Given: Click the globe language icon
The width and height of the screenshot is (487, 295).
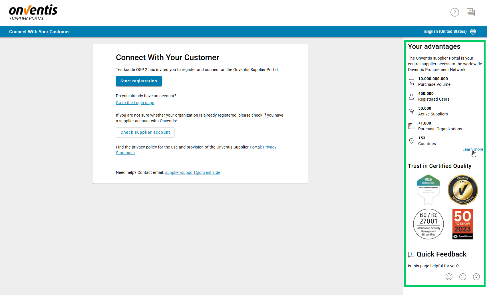Looking at the screenshot, I should coord(473,32).
